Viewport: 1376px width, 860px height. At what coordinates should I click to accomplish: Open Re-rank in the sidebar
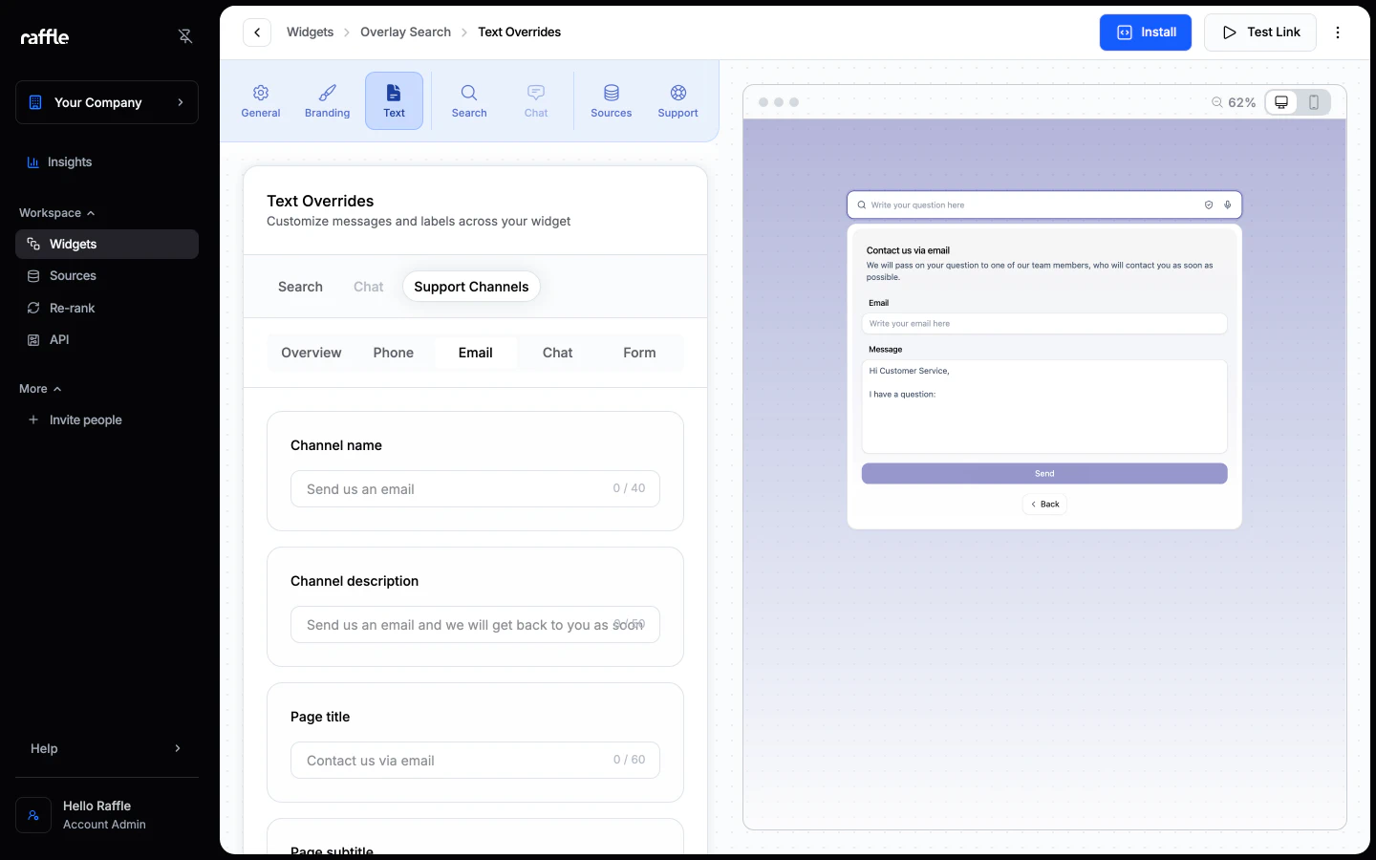pos(107,309)
